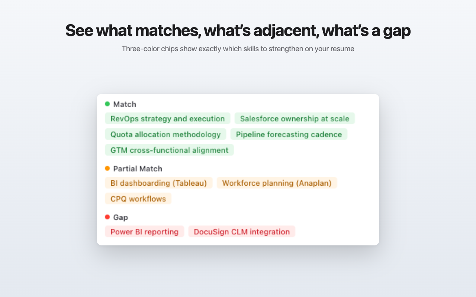476x297 pixels.
Task: Click the subtitle about three-color chips
Action: tap(238, 49)
